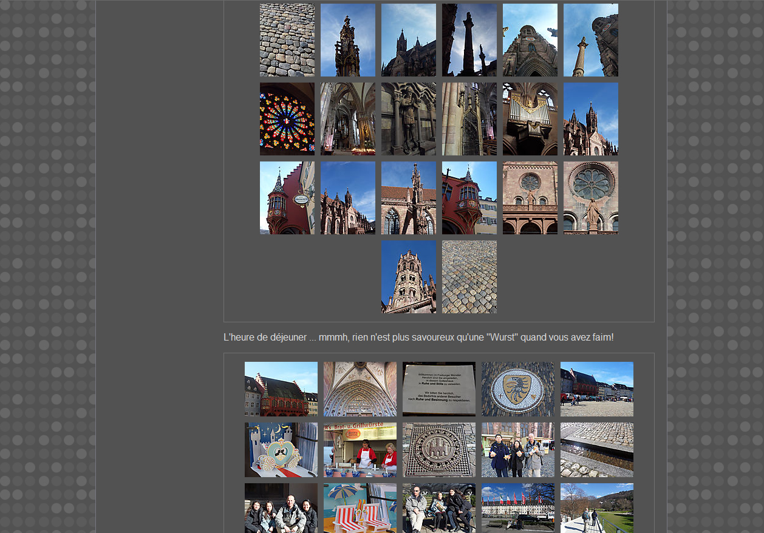View the Bratwurst grill stand photo
Image resolution: width=764 pixels, height=533 pixels.
point(360,450)
